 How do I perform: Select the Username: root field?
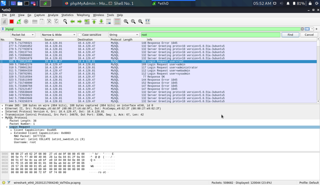[25, 142]
